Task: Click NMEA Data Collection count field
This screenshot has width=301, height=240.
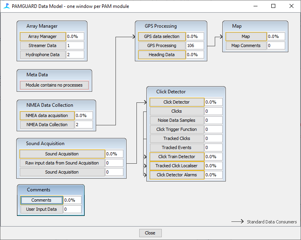Action: pos(84,125)
